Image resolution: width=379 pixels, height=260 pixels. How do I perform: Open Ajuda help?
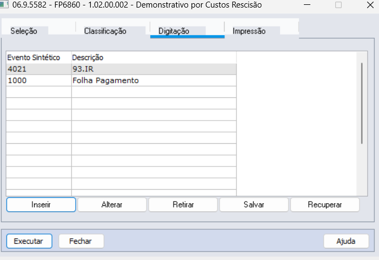coord(346,241)
